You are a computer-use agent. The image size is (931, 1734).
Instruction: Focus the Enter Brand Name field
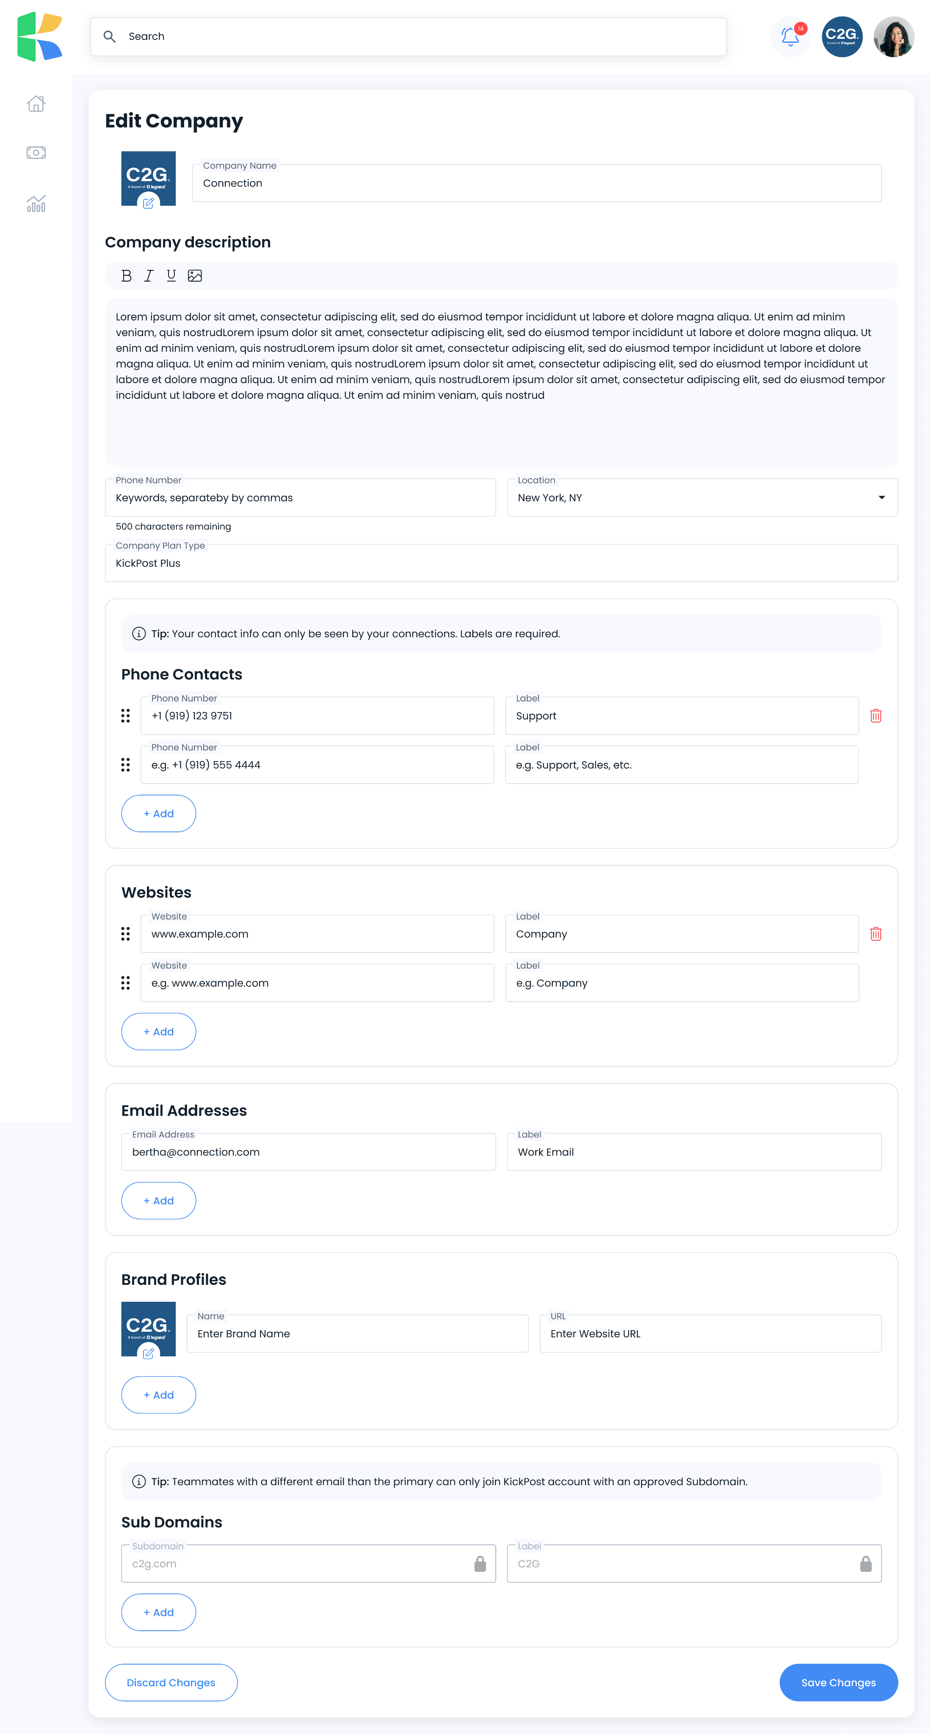pos(357,1334)
